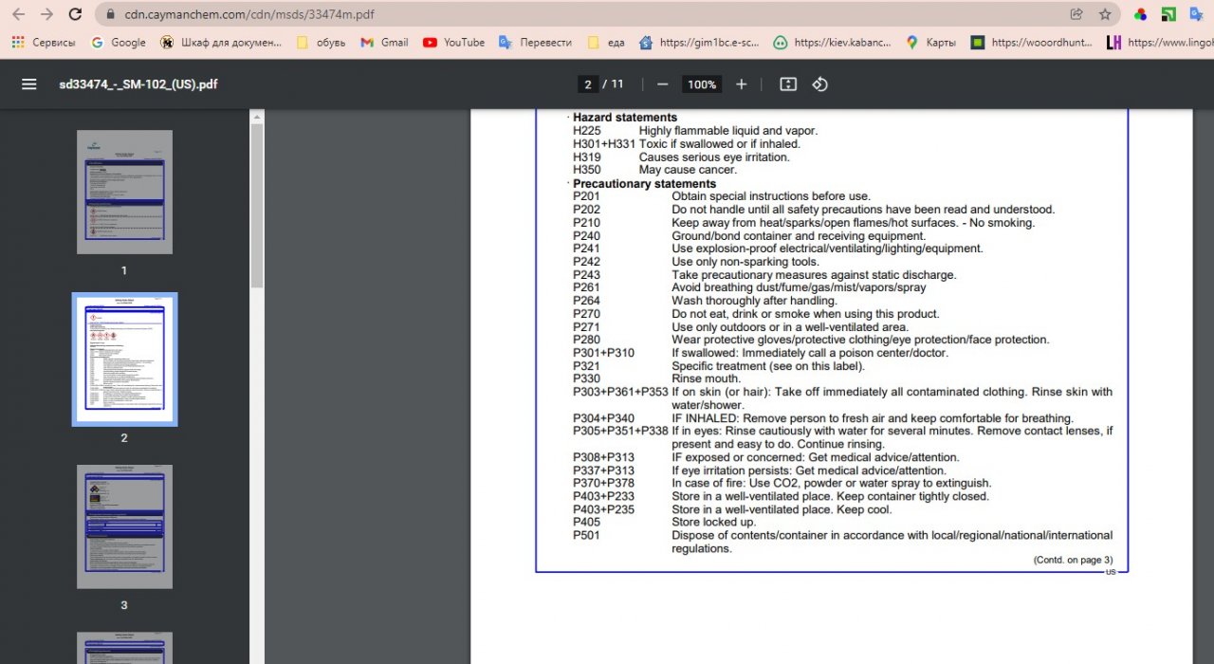Image resolution: width=1214 pixels, height=664 pixels.
Task: Open the YouTube bookmark
Action: coord(453,43)
